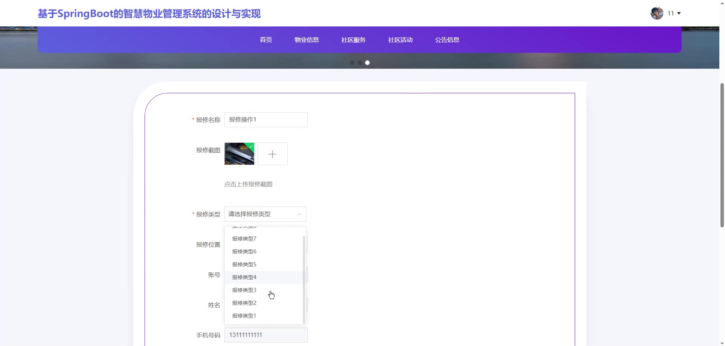Open 社区服务 navigation item
Screen dimensions: 725x346
pos(353,40)
